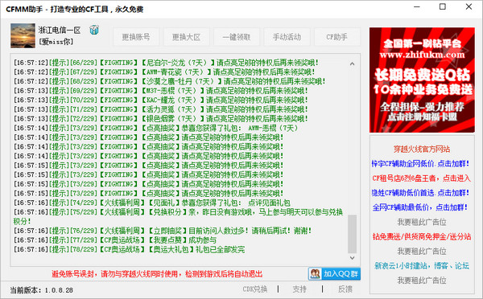This screenshot has width=483, height=299.
Task: Open 新浪云1小时建站 link
Action: pyautogui.click(x=422, y=266)
